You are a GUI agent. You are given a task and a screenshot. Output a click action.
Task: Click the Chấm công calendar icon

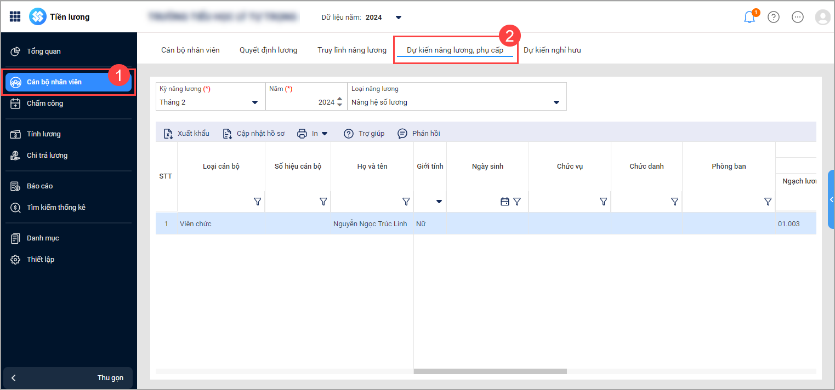click(x=16, y=104)
